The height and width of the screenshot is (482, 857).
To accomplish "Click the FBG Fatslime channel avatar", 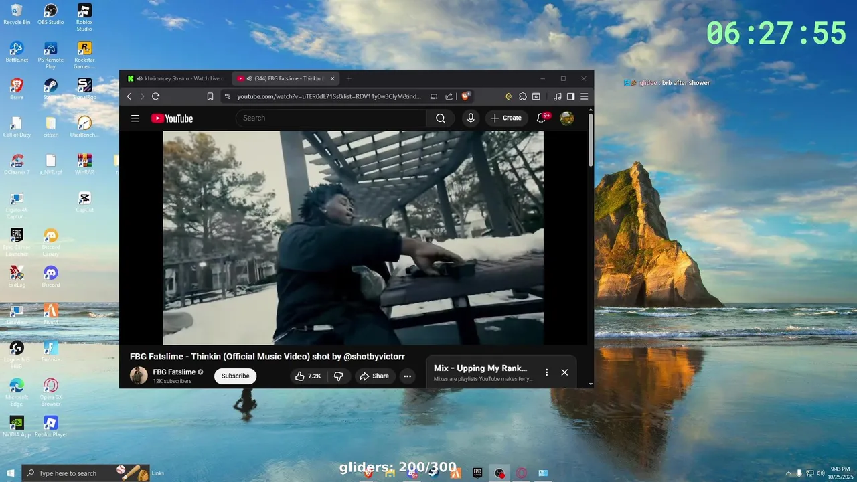I will 139,376.
